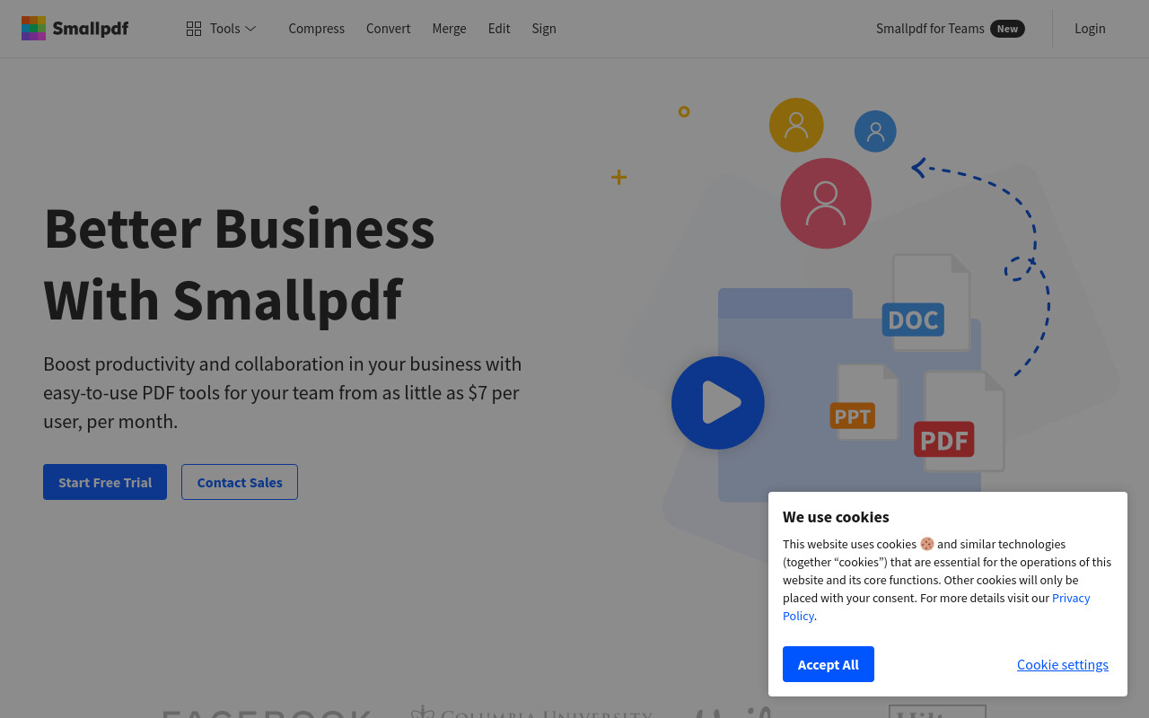
Task: Play the intro video button
Action: [x=718, y=403]
